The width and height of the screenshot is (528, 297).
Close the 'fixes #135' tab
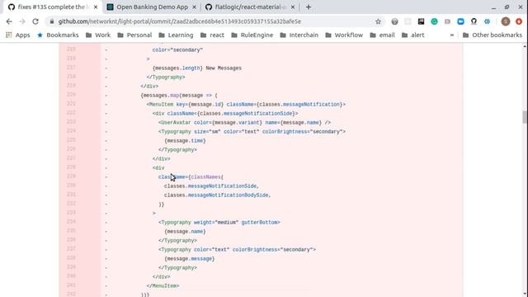(x=96, y=7)
